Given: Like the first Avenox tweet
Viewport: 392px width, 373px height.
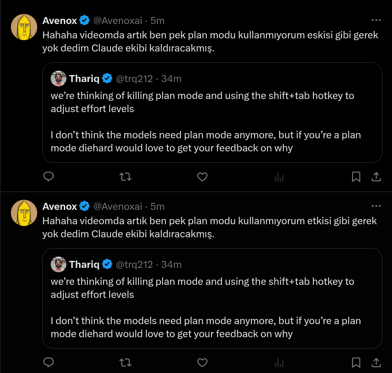Looking at the screenshot, I should (202, 177).
